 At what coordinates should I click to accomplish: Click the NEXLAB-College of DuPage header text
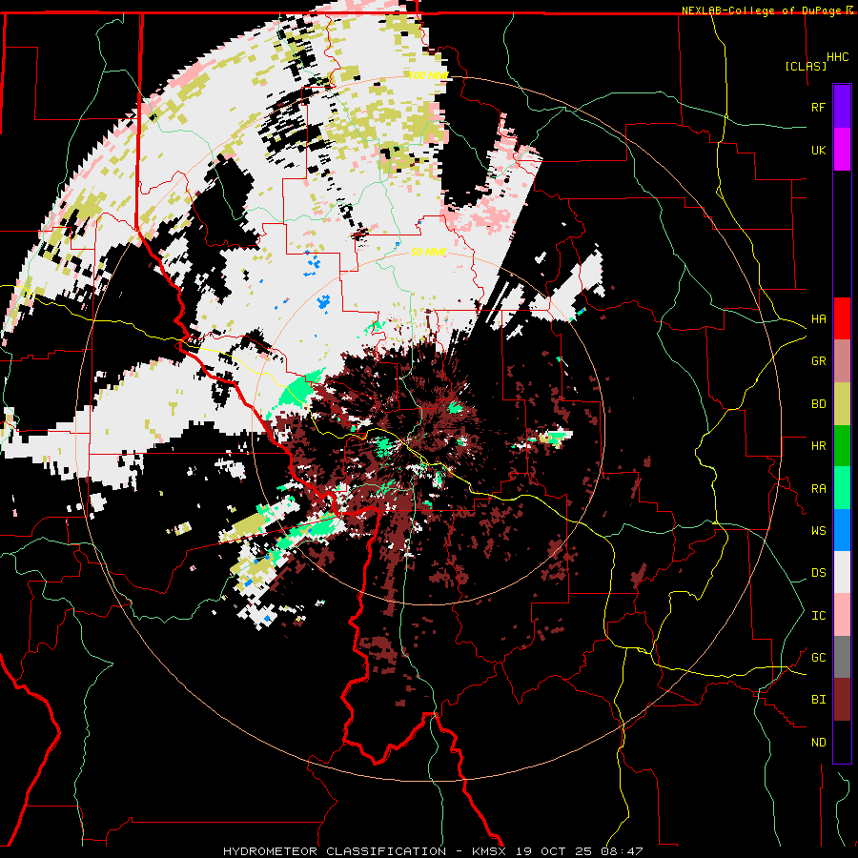click(x=763, y=10)
